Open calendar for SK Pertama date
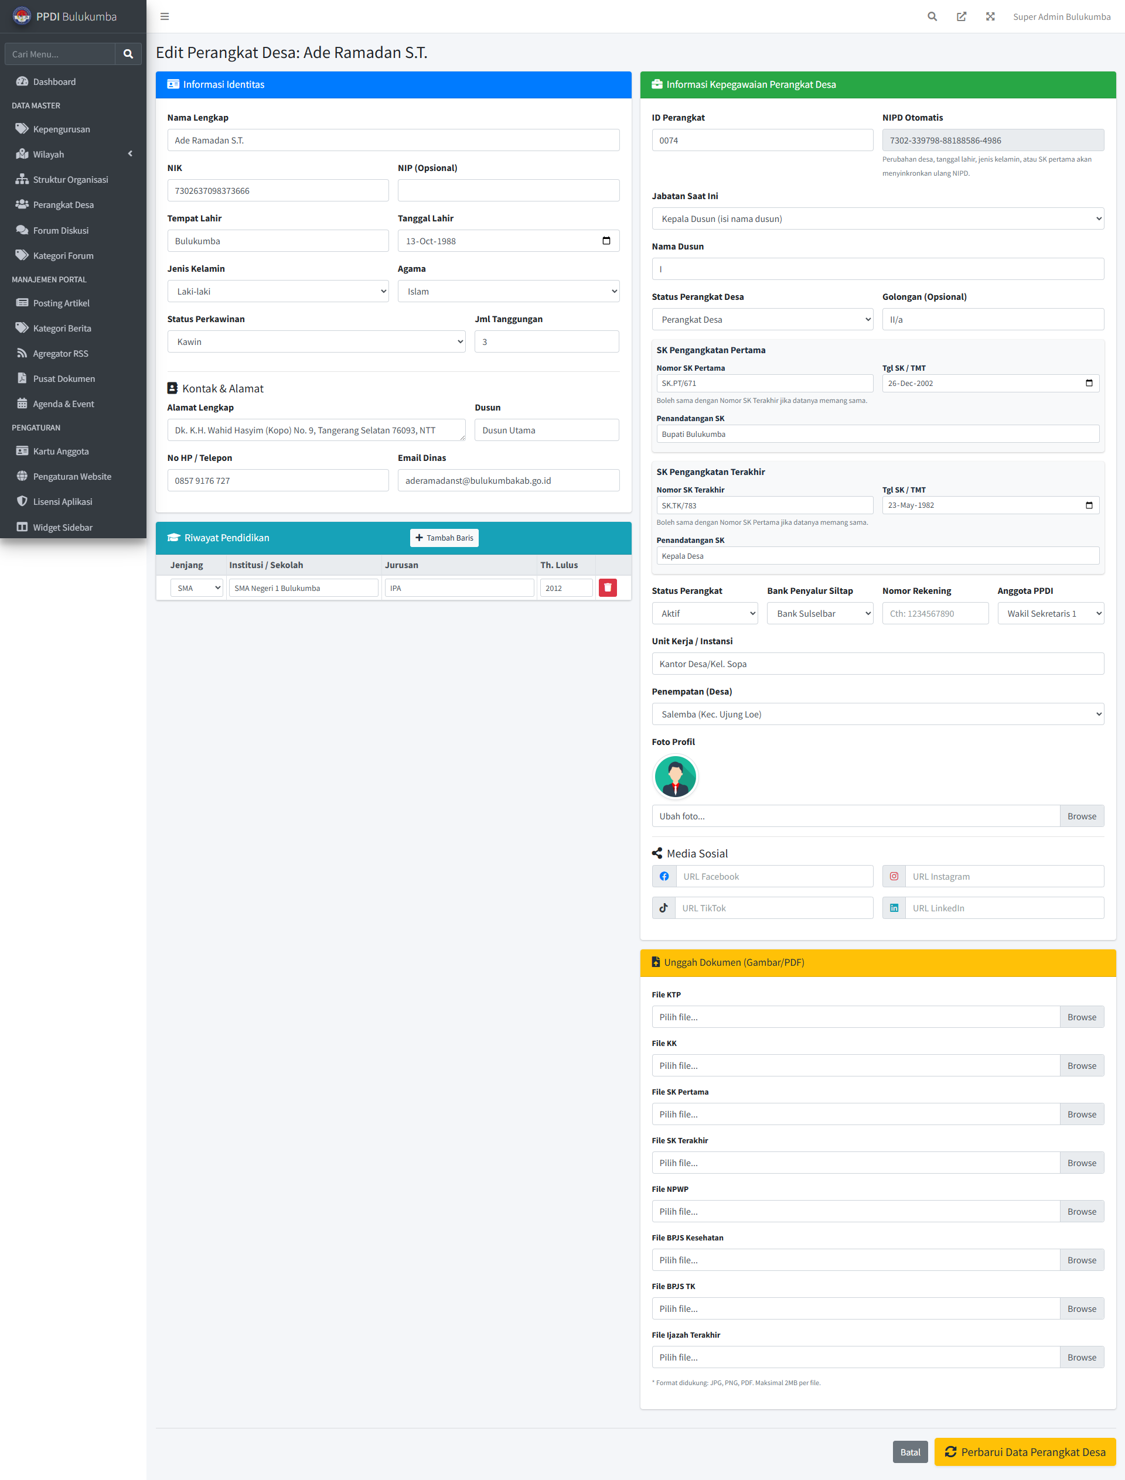1125x1480 pixels. (1089, 384)
